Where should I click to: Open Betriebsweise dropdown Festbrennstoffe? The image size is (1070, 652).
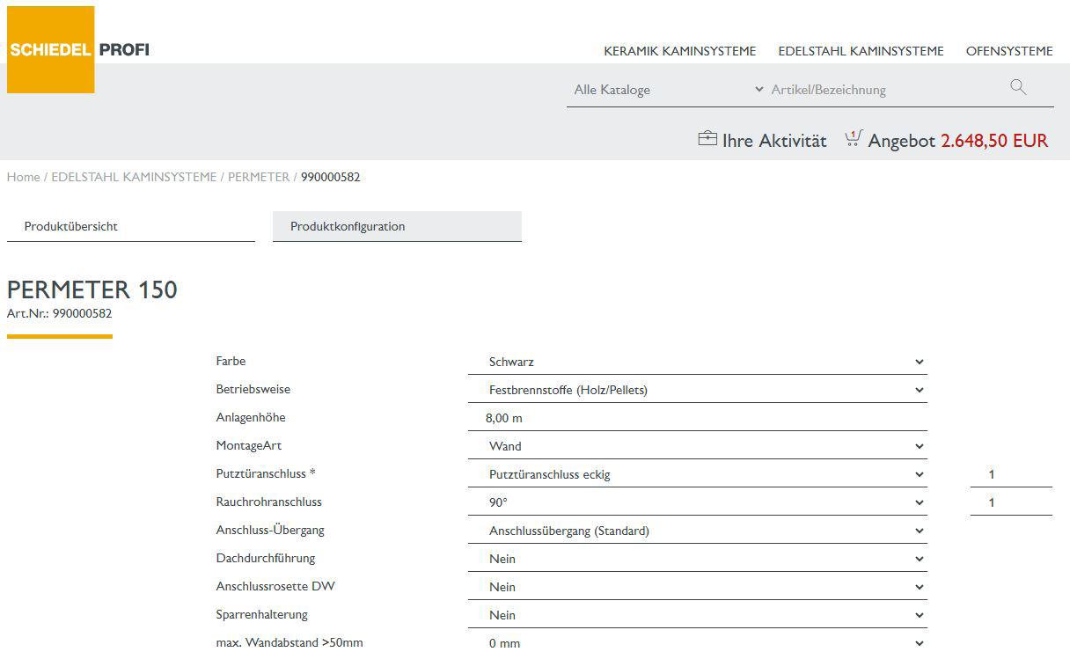pyautogui.click(x=697, y=390)
